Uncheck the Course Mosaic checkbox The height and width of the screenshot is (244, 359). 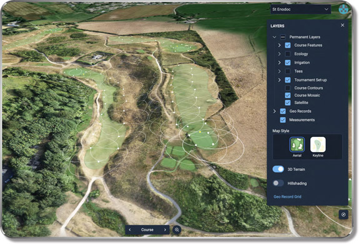[x=288, y=95]
